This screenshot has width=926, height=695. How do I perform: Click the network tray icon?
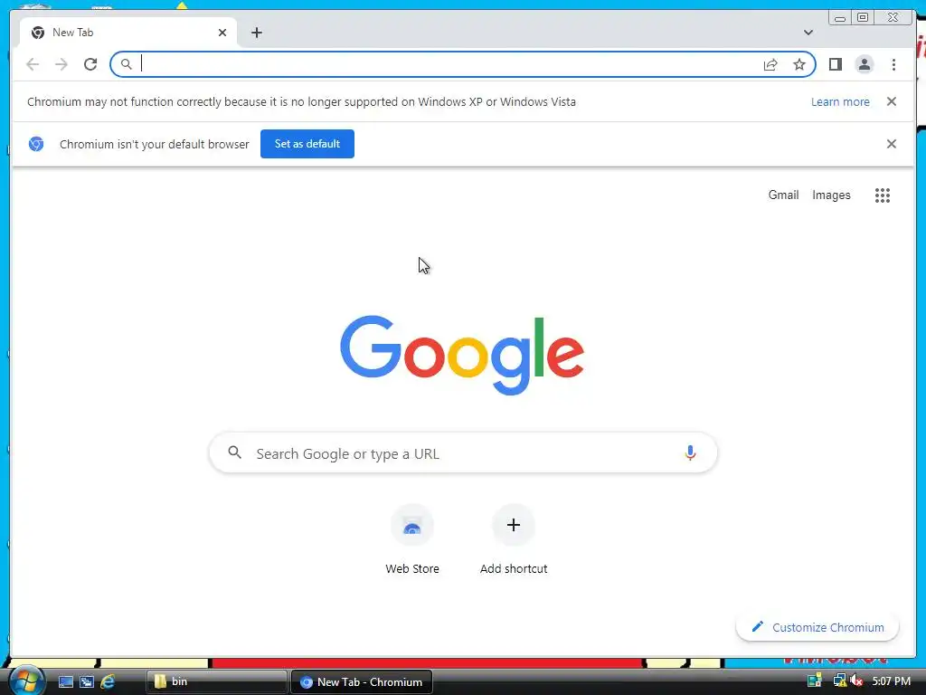[x=838, y=681]
